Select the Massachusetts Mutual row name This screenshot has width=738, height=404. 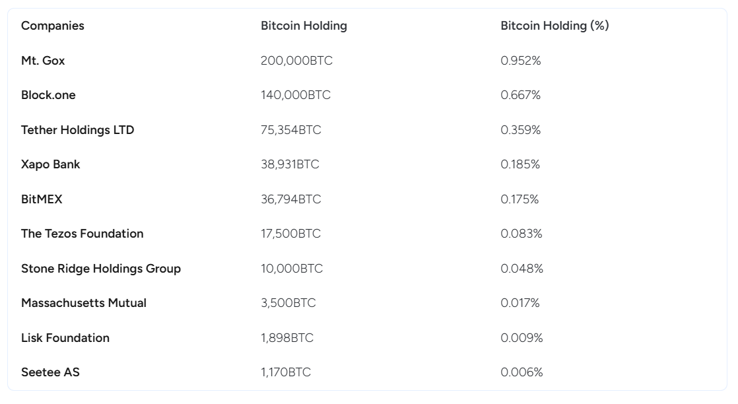(84, 303)
